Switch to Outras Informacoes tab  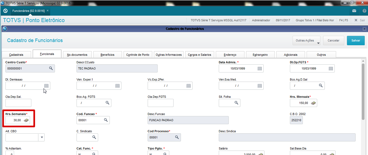(169, 55)
